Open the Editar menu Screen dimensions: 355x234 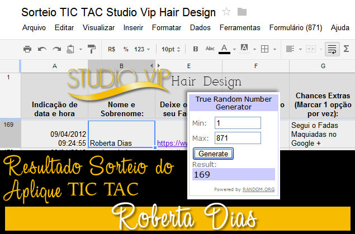click(x=64, y=27)
